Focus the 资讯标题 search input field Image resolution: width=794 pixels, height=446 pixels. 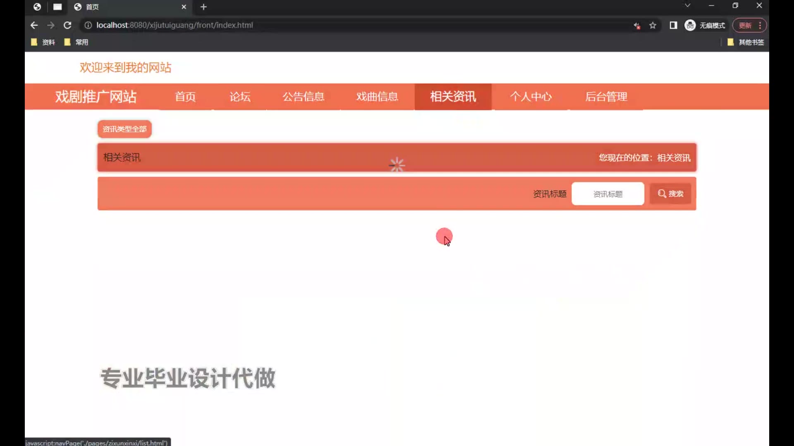pos(607,194)
